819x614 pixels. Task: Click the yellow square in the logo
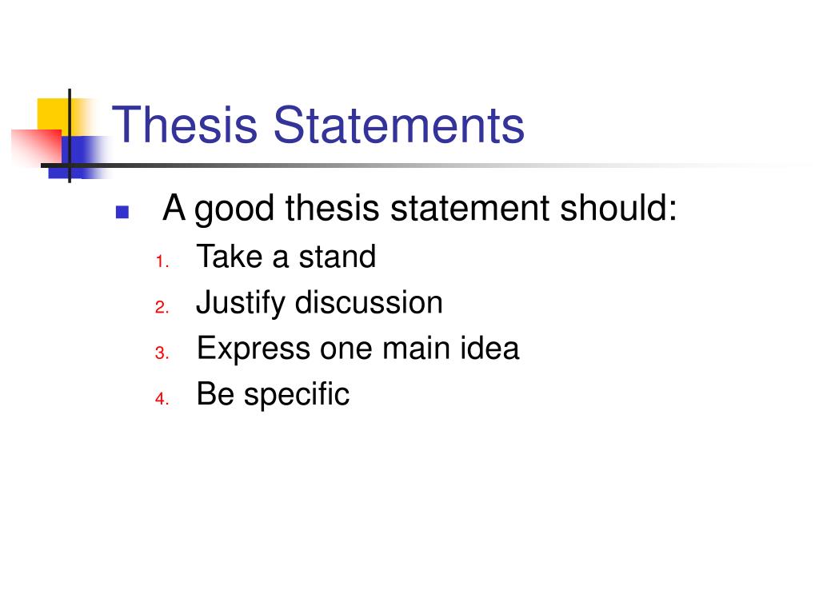click(x=52, y=114)
